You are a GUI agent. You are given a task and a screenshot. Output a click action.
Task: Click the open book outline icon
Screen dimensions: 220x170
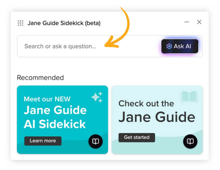[x=189, y=97]
